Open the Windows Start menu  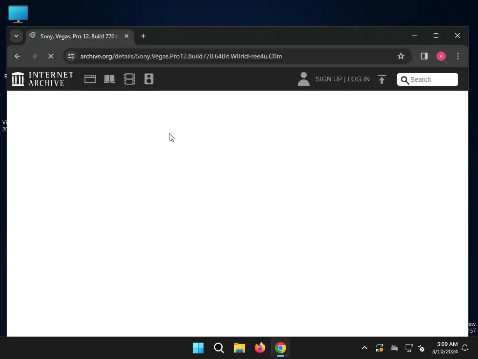(x=198, y=348)
